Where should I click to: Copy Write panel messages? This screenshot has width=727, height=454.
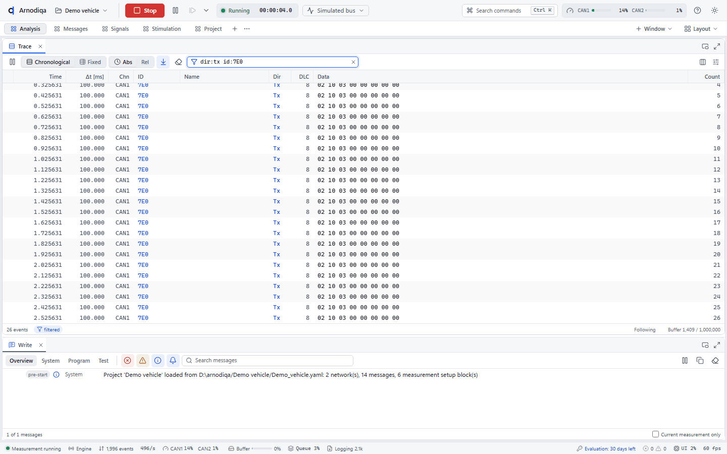click(700, 361)
